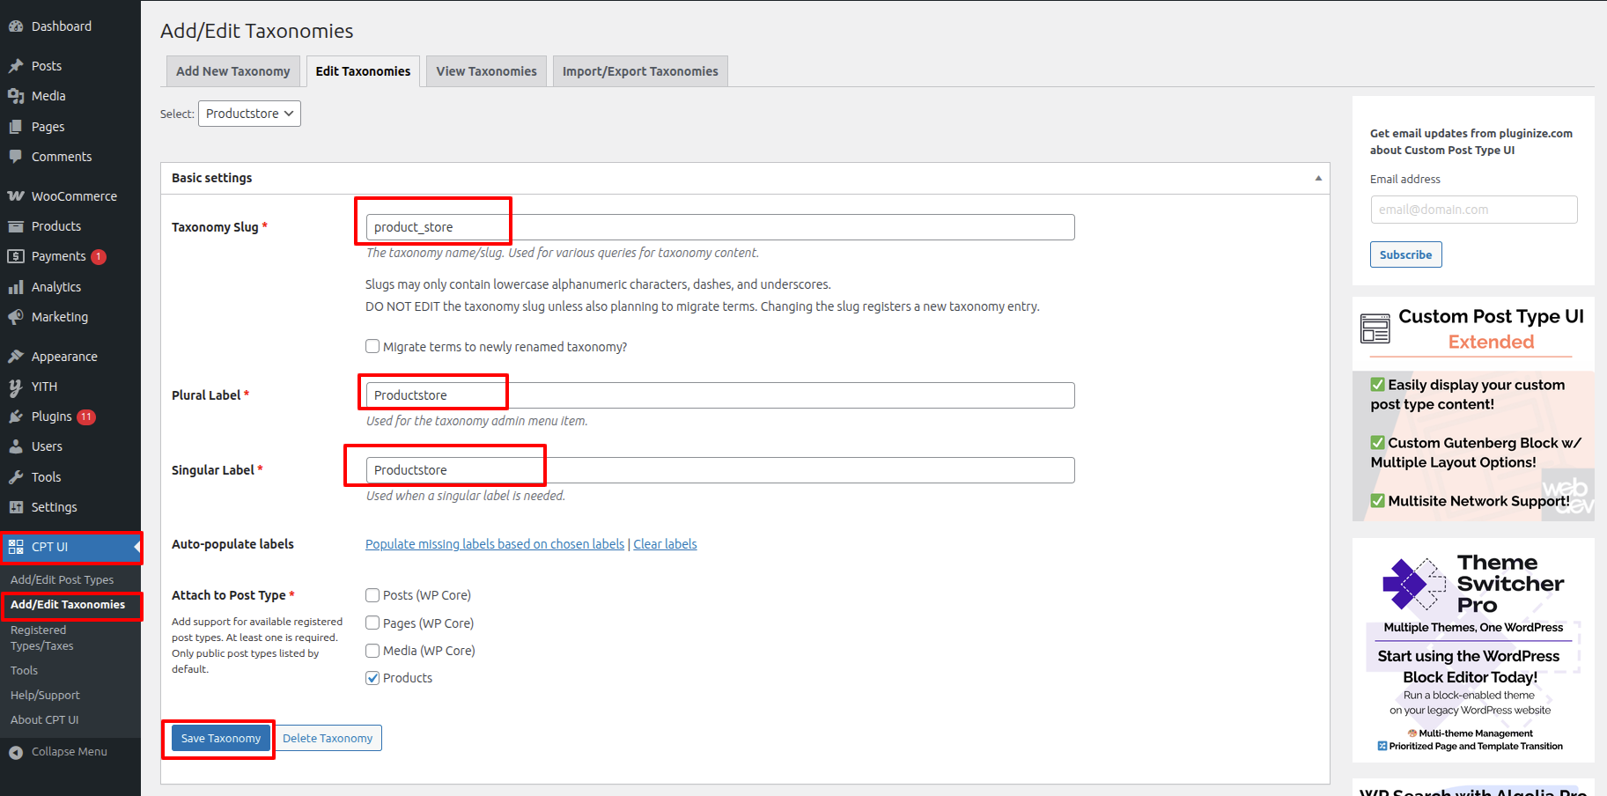Click the Clear labels link

pos(665,544)
